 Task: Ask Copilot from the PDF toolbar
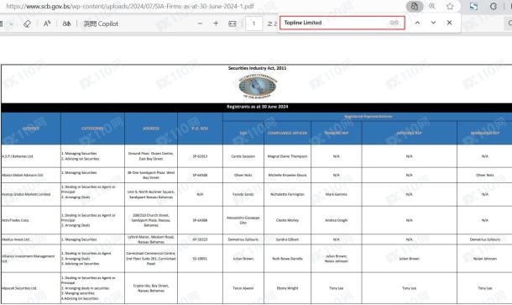click(101, 24)
